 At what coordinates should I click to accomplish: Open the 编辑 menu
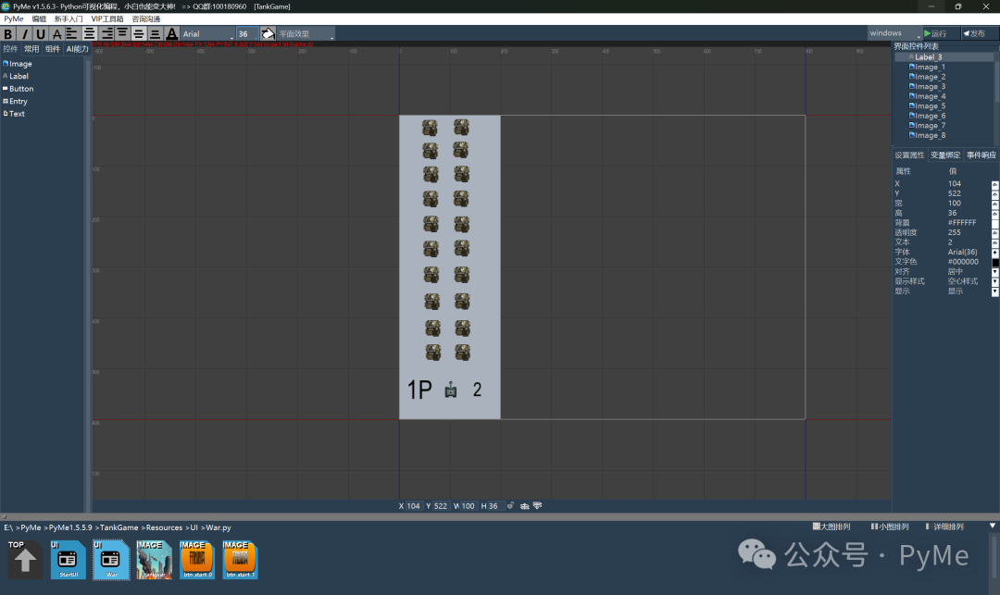coord(39,19)
